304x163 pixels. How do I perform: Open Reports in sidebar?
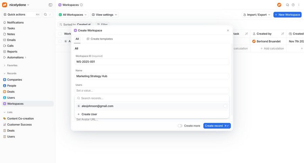pyautogui.click(x=12, y=52)
